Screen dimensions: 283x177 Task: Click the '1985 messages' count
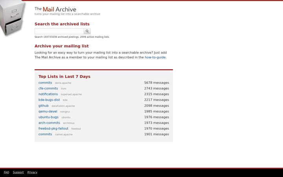coord(156,111)
